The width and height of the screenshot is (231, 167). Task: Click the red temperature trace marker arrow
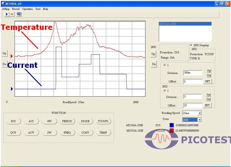tap(12, 56)
